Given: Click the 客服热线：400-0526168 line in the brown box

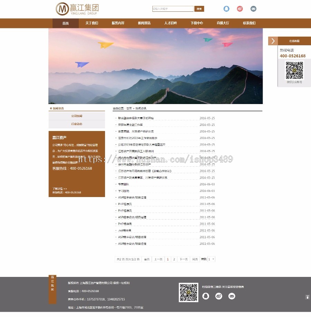Looking at the screenshot, I should tap(72, 168).
